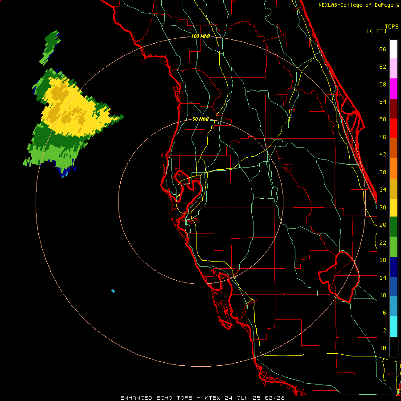Select the cyan 10 kft legend swatch
401x401 pixels.
(x=393, y=327)
